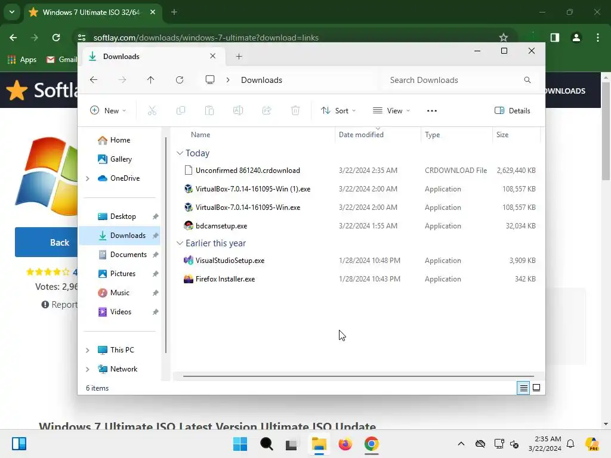Click the Chrome address bar URL
Image resolution: width=611 pixels, height=458 pixels.
206,38
